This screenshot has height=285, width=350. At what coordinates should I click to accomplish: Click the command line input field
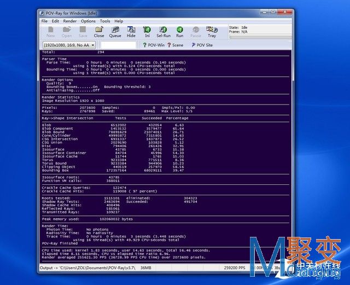coord(118,45)
